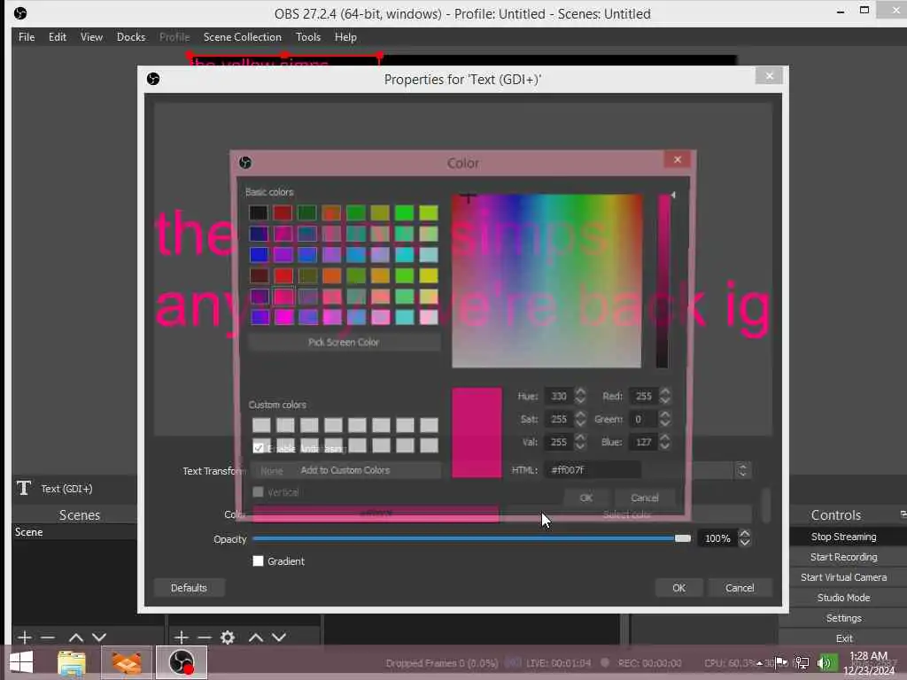Image resolution: width=907 pixels, height=680 pixels.
Task: Confirm color with OK in Color dialog
Action: tap(586, 498)
